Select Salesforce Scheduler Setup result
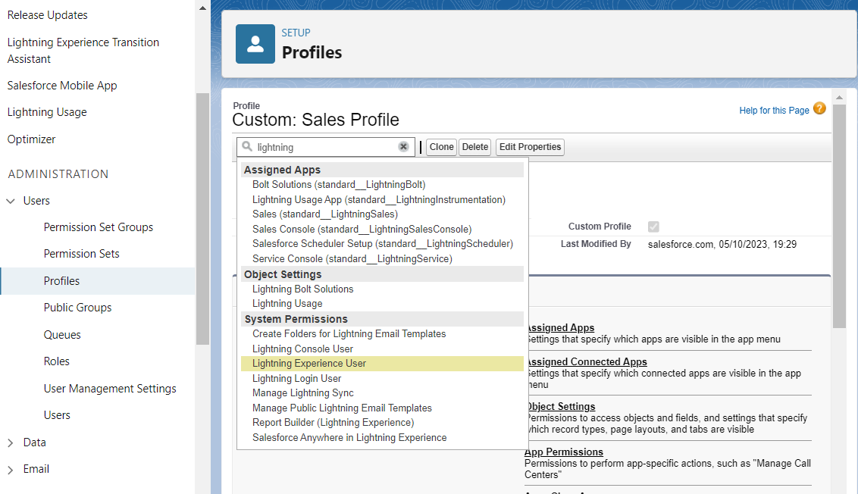Viewport: 858px width, 494px height. tap(383, 243)
